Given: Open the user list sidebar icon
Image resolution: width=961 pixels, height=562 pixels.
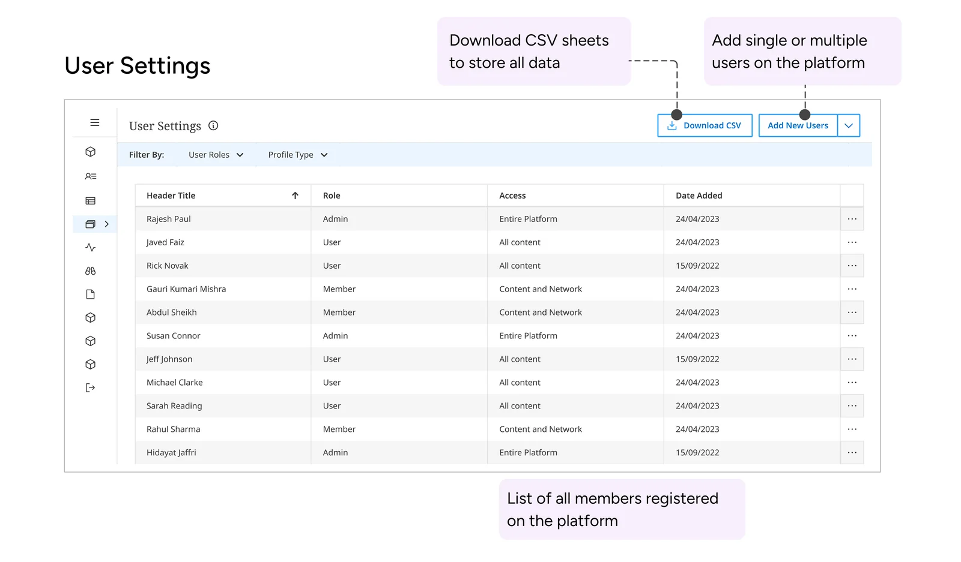Looking at the screenshot, I should coord(91,176).
